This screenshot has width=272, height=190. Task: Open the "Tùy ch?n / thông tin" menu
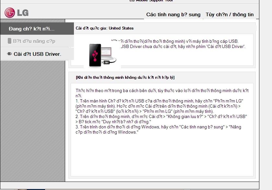(x=230, y=15)
